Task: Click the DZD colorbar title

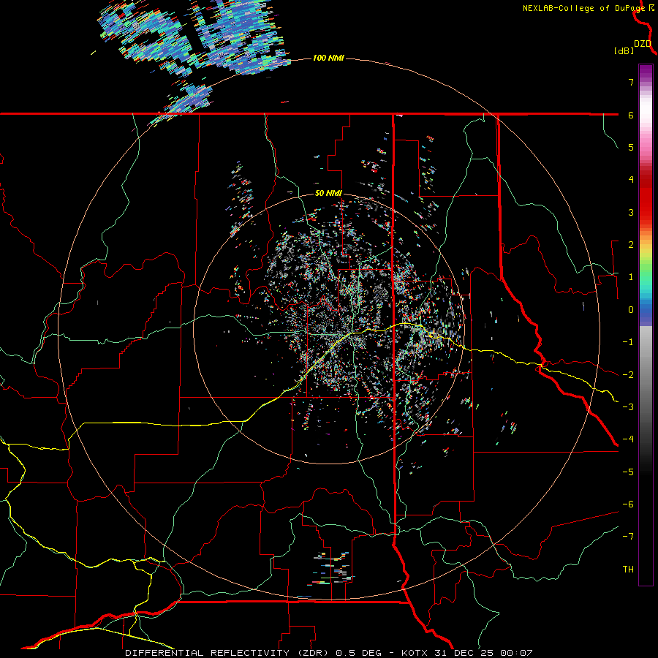Action: 642,44
